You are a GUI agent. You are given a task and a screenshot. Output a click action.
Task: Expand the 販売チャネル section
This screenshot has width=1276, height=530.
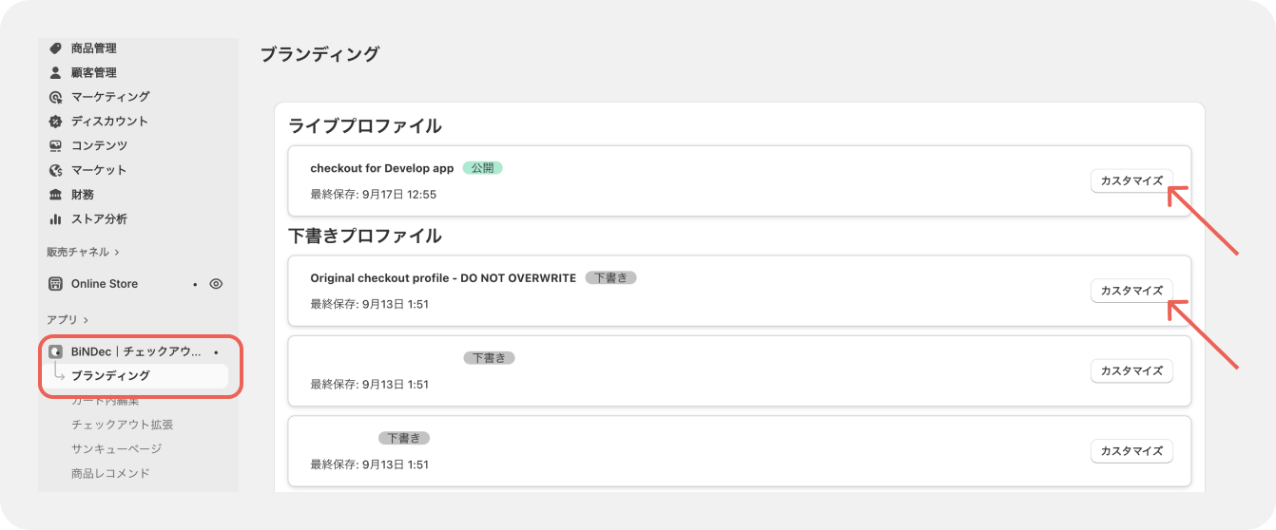[x=117, y=253]
